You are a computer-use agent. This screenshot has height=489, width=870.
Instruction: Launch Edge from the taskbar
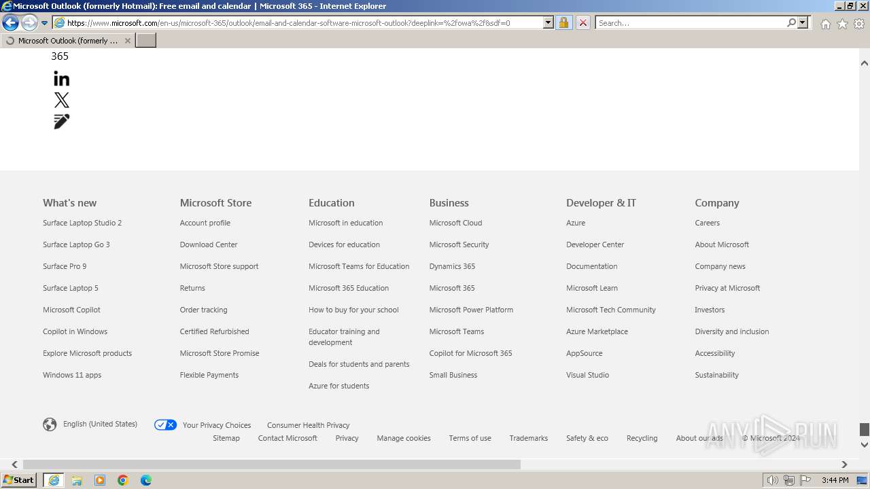pyautogui.click(x=146, y=480)
